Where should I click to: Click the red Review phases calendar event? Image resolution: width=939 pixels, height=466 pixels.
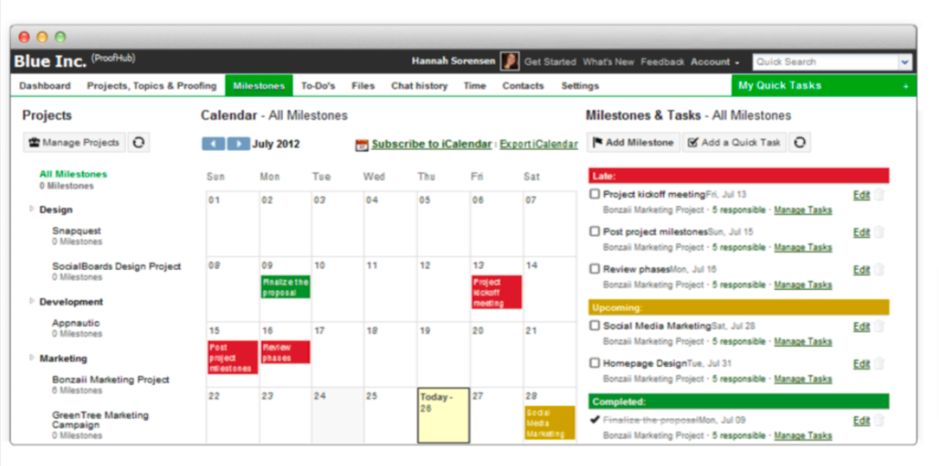[x=285, y=352]
